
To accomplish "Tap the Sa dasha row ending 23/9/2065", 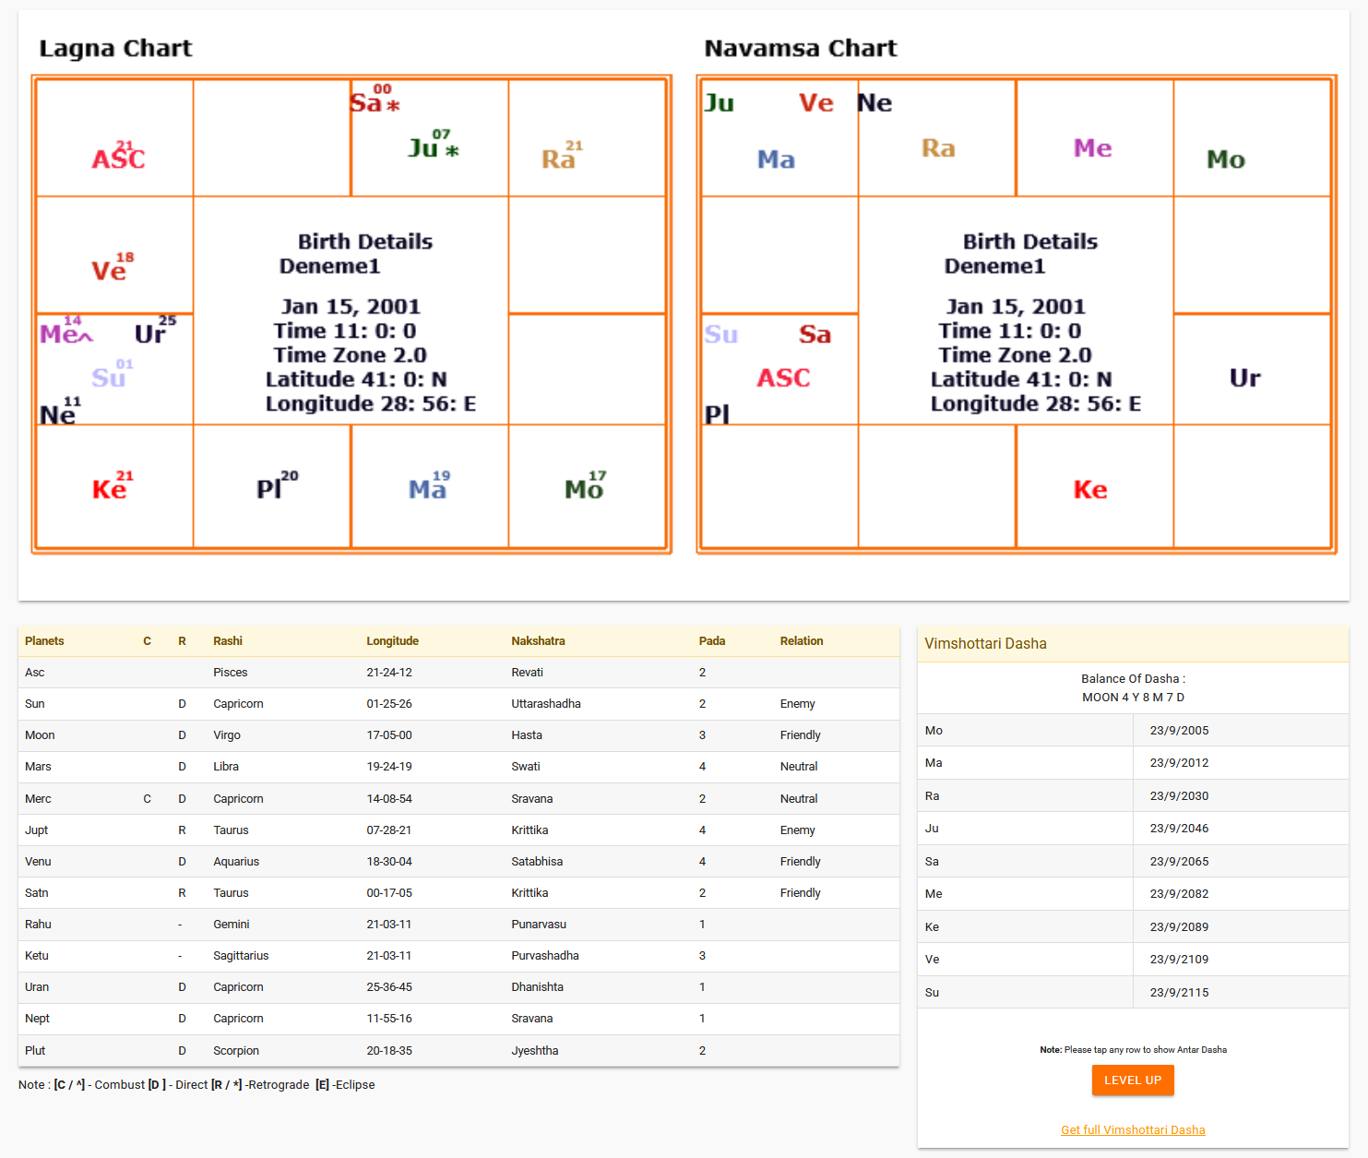I will tap(1132, 861).
